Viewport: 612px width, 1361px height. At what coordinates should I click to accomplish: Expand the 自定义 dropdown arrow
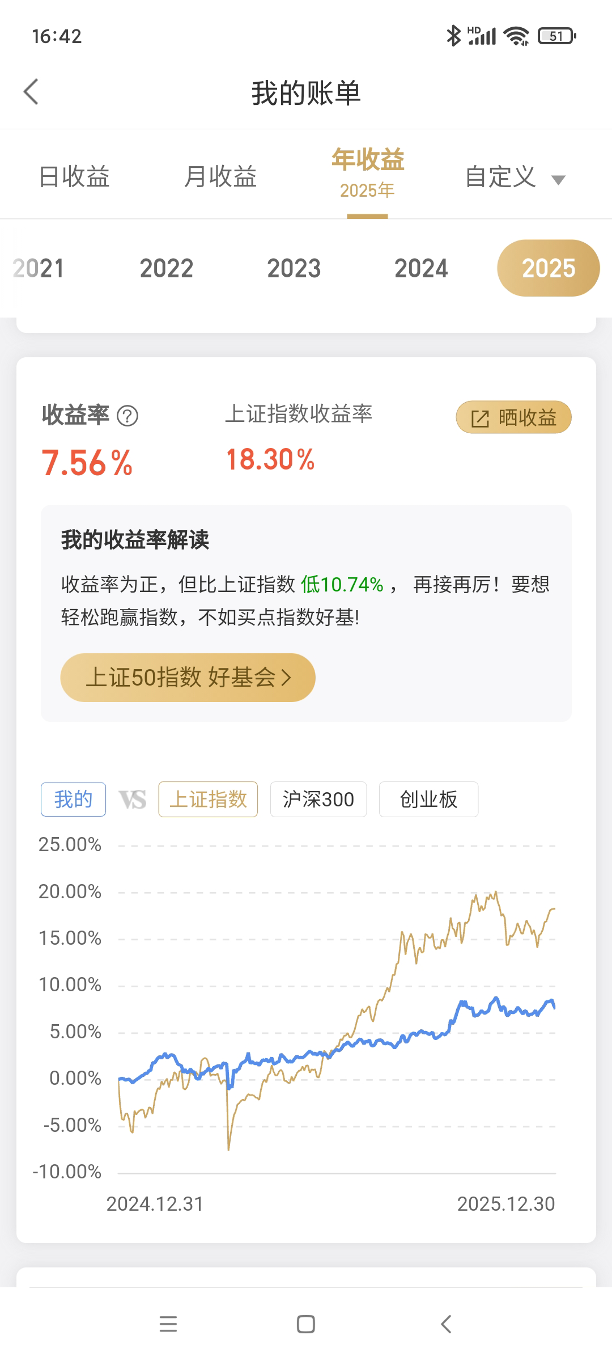tap(559, 180)
